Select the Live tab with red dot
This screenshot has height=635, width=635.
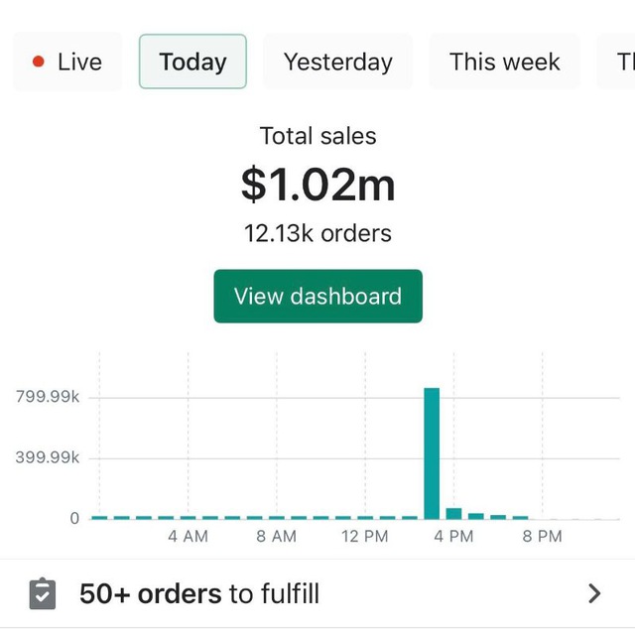click(x=67, y=62)
